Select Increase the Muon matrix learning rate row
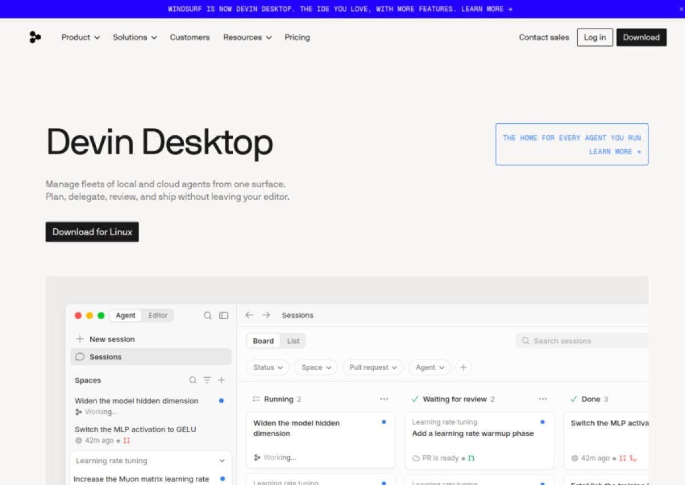Screen dimensions: 685x485 (x=150, y=479)
